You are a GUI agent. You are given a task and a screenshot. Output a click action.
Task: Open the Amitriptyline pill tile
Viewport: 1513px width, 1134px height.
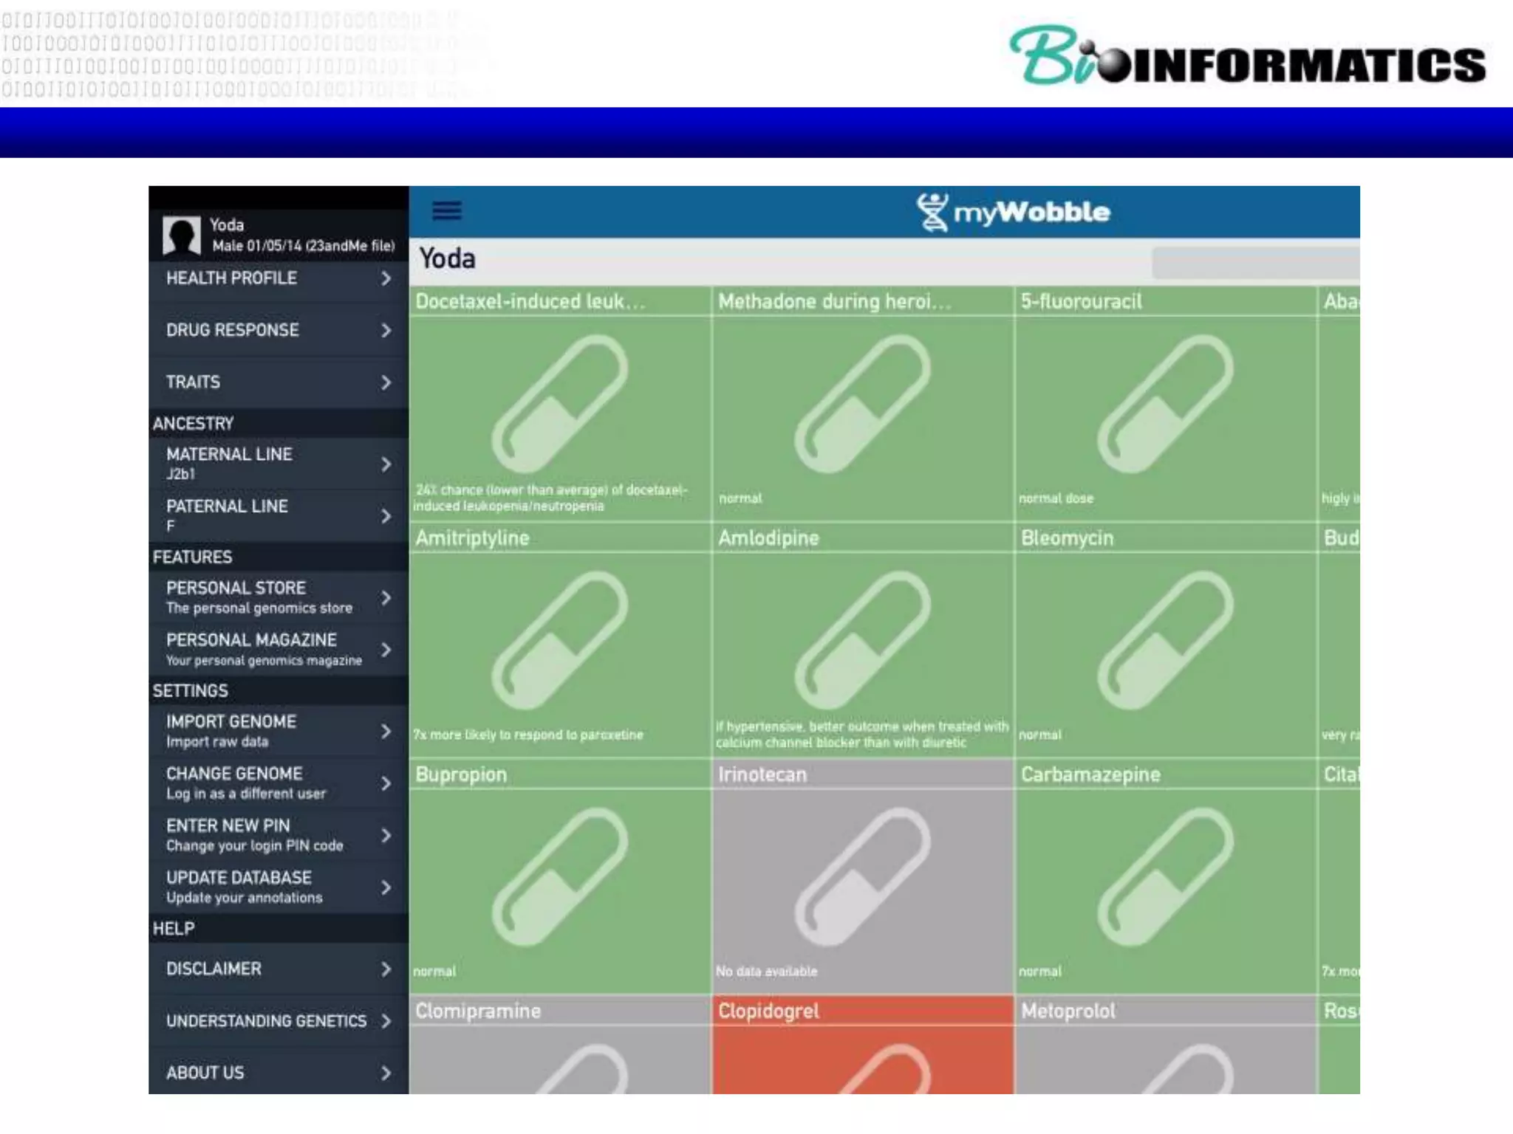point(560,640)
